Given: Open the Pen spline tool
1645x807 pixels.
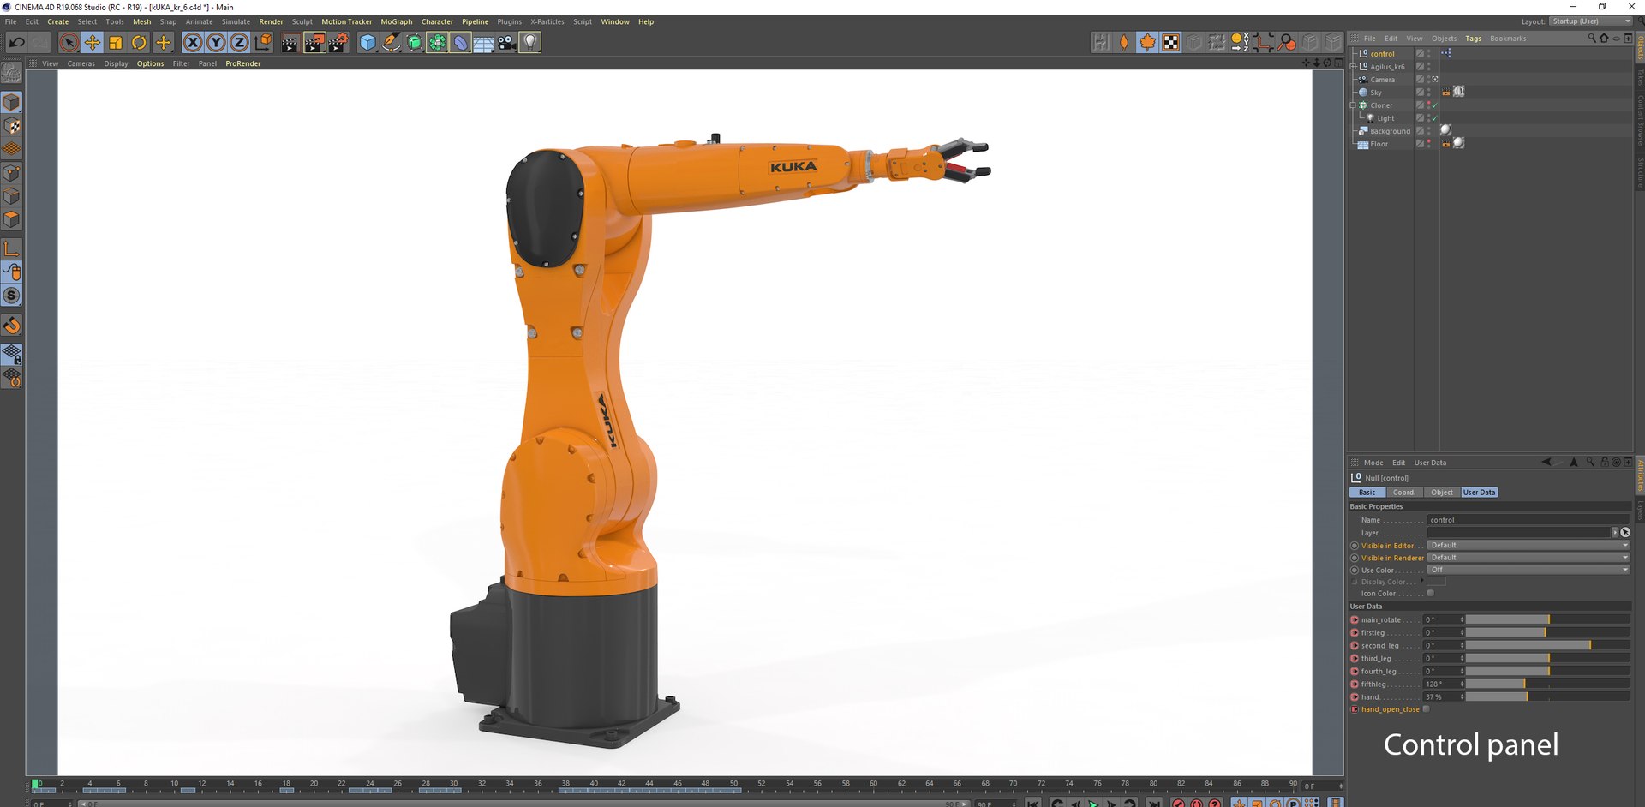Looking at the screenshot, I should (x=391, y=42).
